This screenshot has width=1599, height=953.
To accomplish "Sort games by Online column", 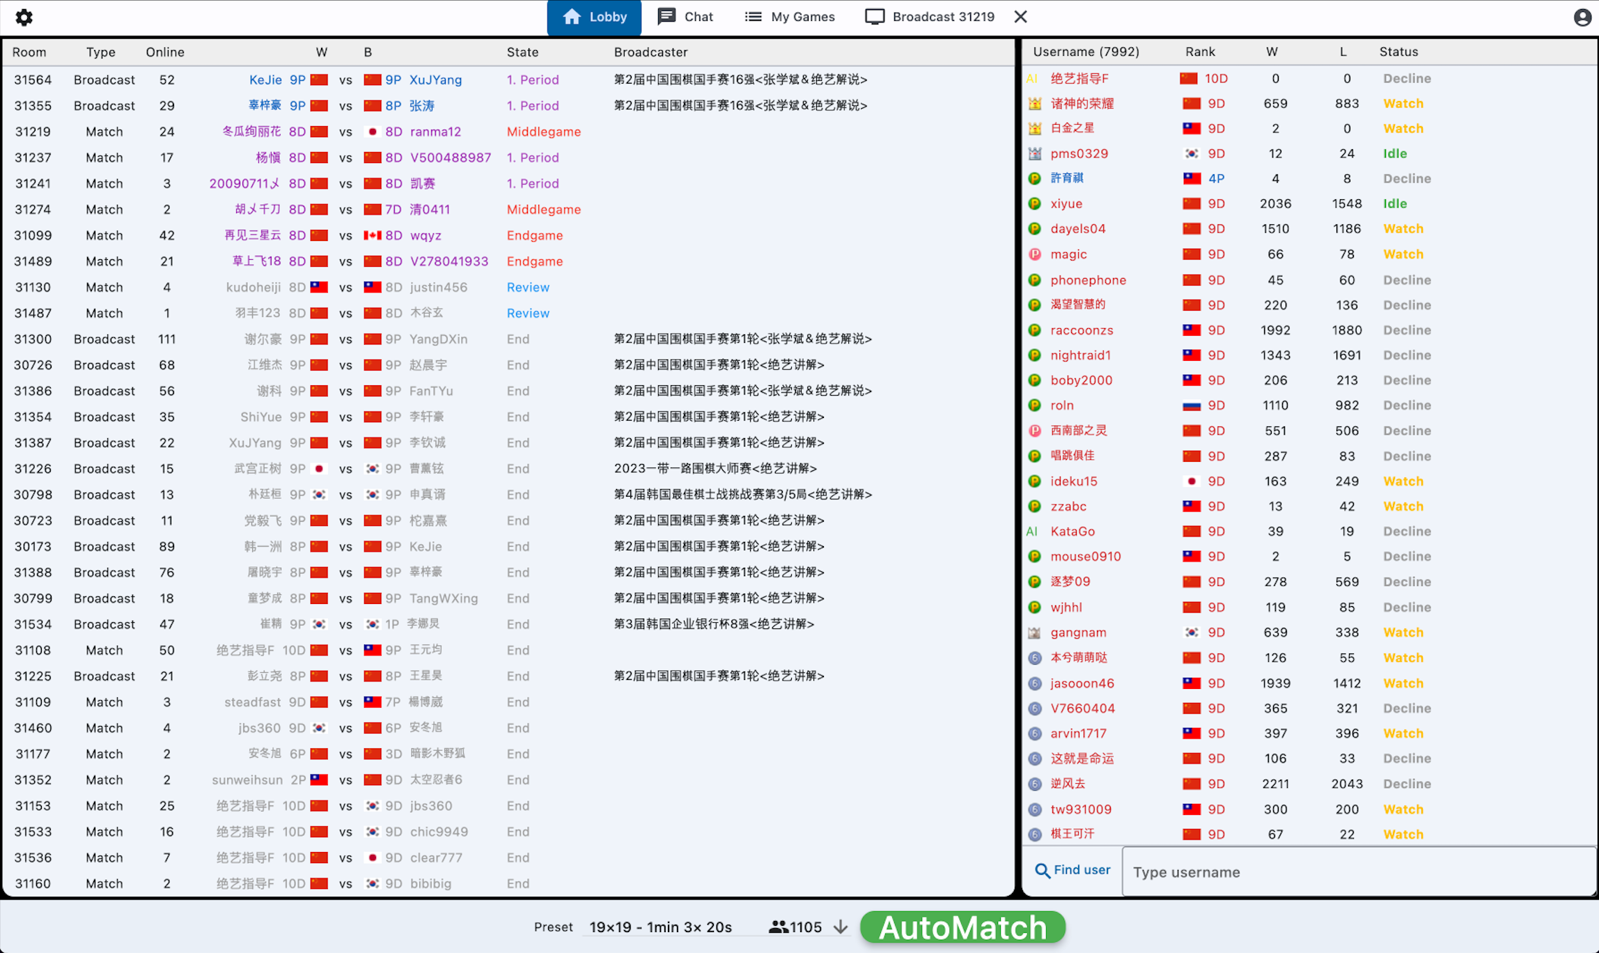I will pos(165,52).
